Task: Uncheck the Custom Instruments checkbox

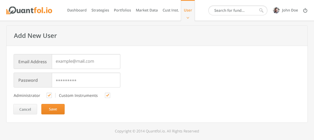Action: tap(108, 95)
